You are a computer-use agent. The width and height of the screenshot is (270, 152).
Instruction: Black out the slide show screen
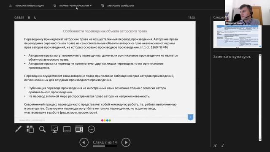pos(54,129)
